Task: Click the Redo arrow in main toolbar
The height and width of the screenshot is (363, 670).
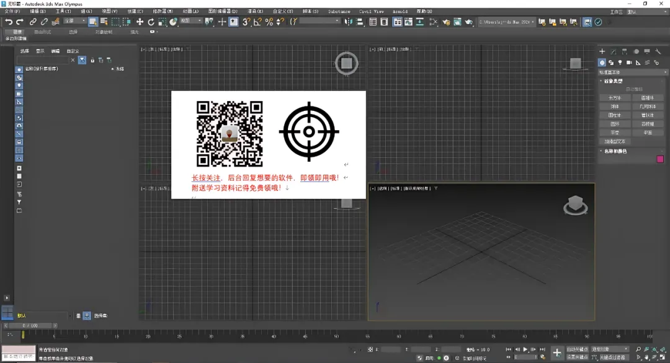Action: click(x=20, y=22)
